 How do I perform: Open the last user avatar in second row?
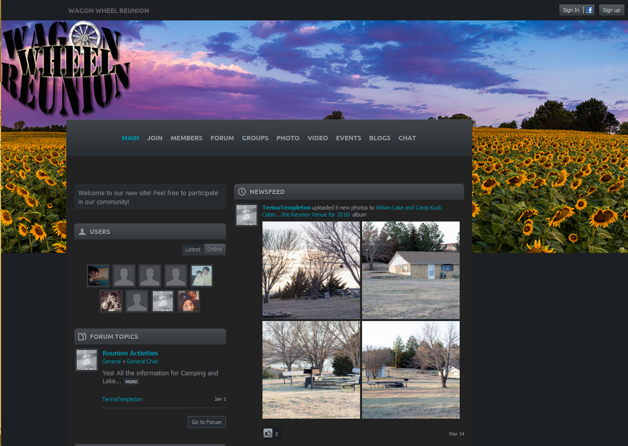(189, 302)
